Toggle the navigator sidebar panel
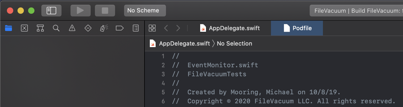 (51, 11)
